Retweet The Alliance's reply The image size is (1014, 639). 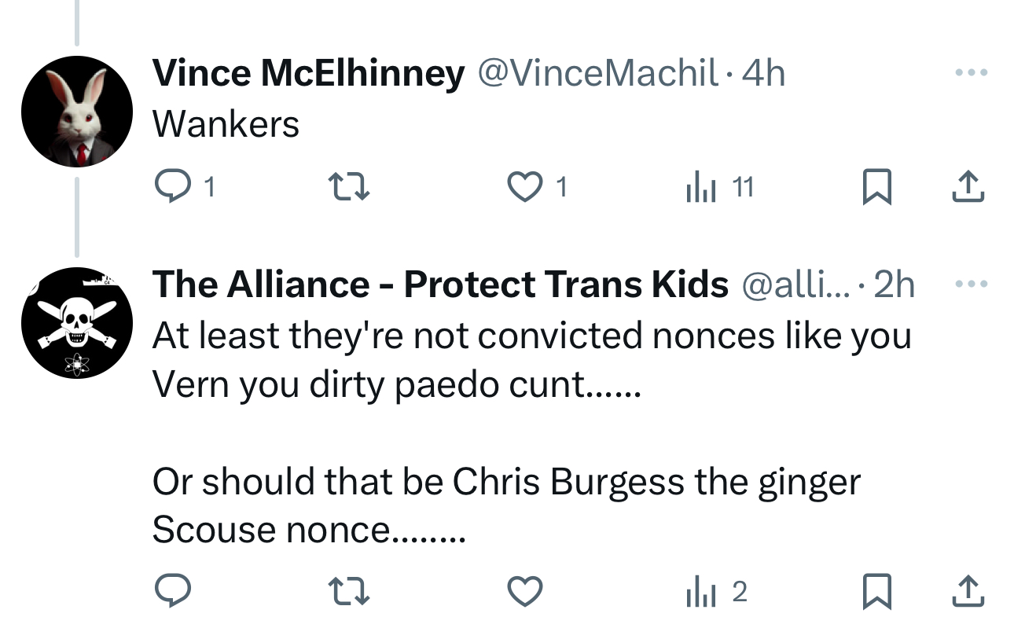[x=347, y=592]
